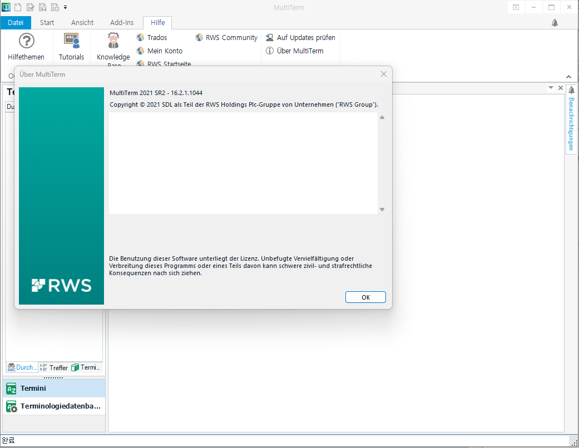Open the quick access toolbar customize dropdown
The width and height of the screenshot is (579, 448).
(64, 7)
